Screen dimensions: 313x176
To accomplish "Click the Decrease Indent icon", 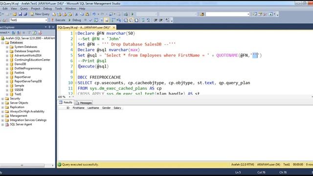I will pyautogui.click(x=156, y=20).
